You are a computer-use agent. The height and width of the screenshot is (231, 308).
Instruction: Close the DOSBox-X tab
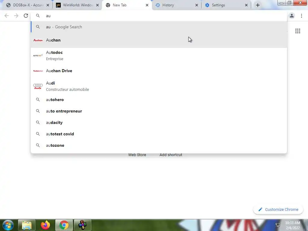48,5
